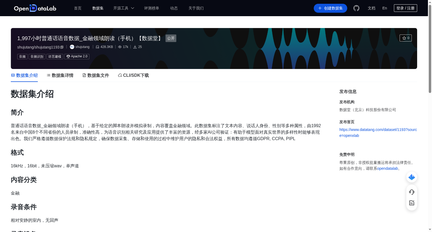Select the 数据集介绍 tab
This screenshot has height=232, width=432.
pos(24,75)
